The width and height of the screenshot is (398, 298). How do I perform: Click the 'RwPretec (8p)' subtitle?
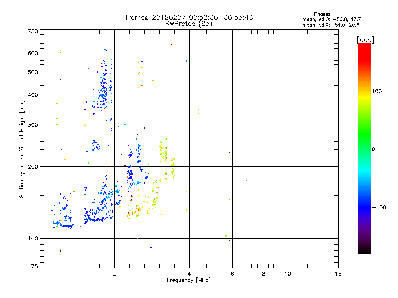(x=189, y=24)
